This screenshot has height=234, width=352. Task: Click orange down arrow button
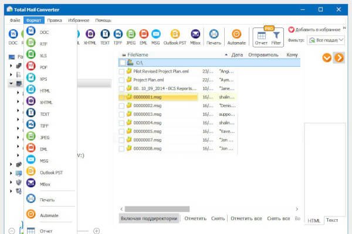(x=327, y=57)
